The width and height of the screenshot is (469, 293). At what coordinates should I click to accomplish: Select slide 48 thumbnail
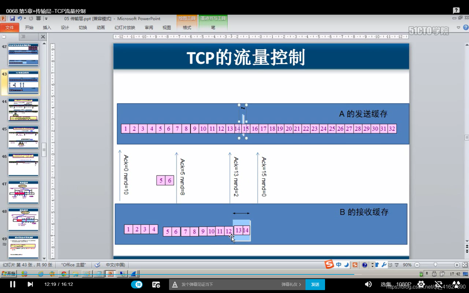23,220
